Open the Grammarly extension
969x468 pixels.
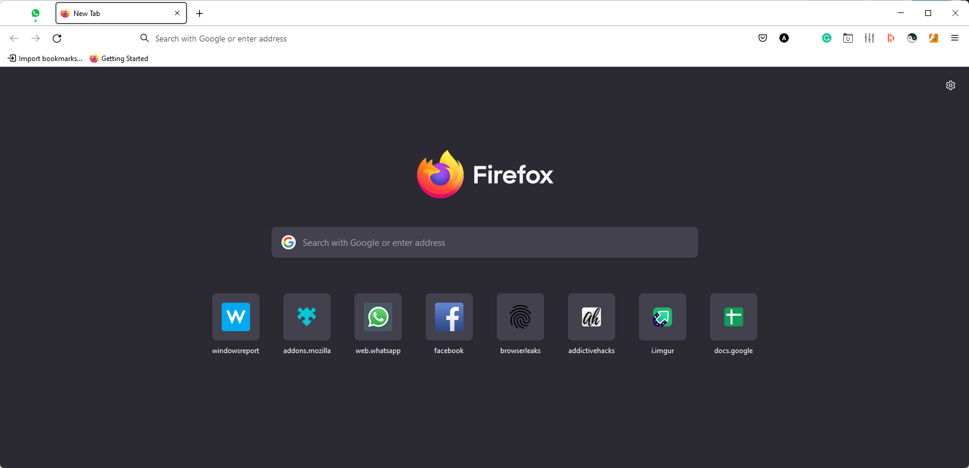click(827, 38)
